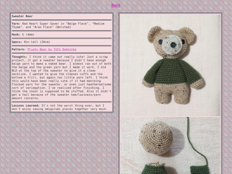Click the "don't enjoy sewing amigurumi pieces" line
232x174 pixels.
[x=60, y=109]
